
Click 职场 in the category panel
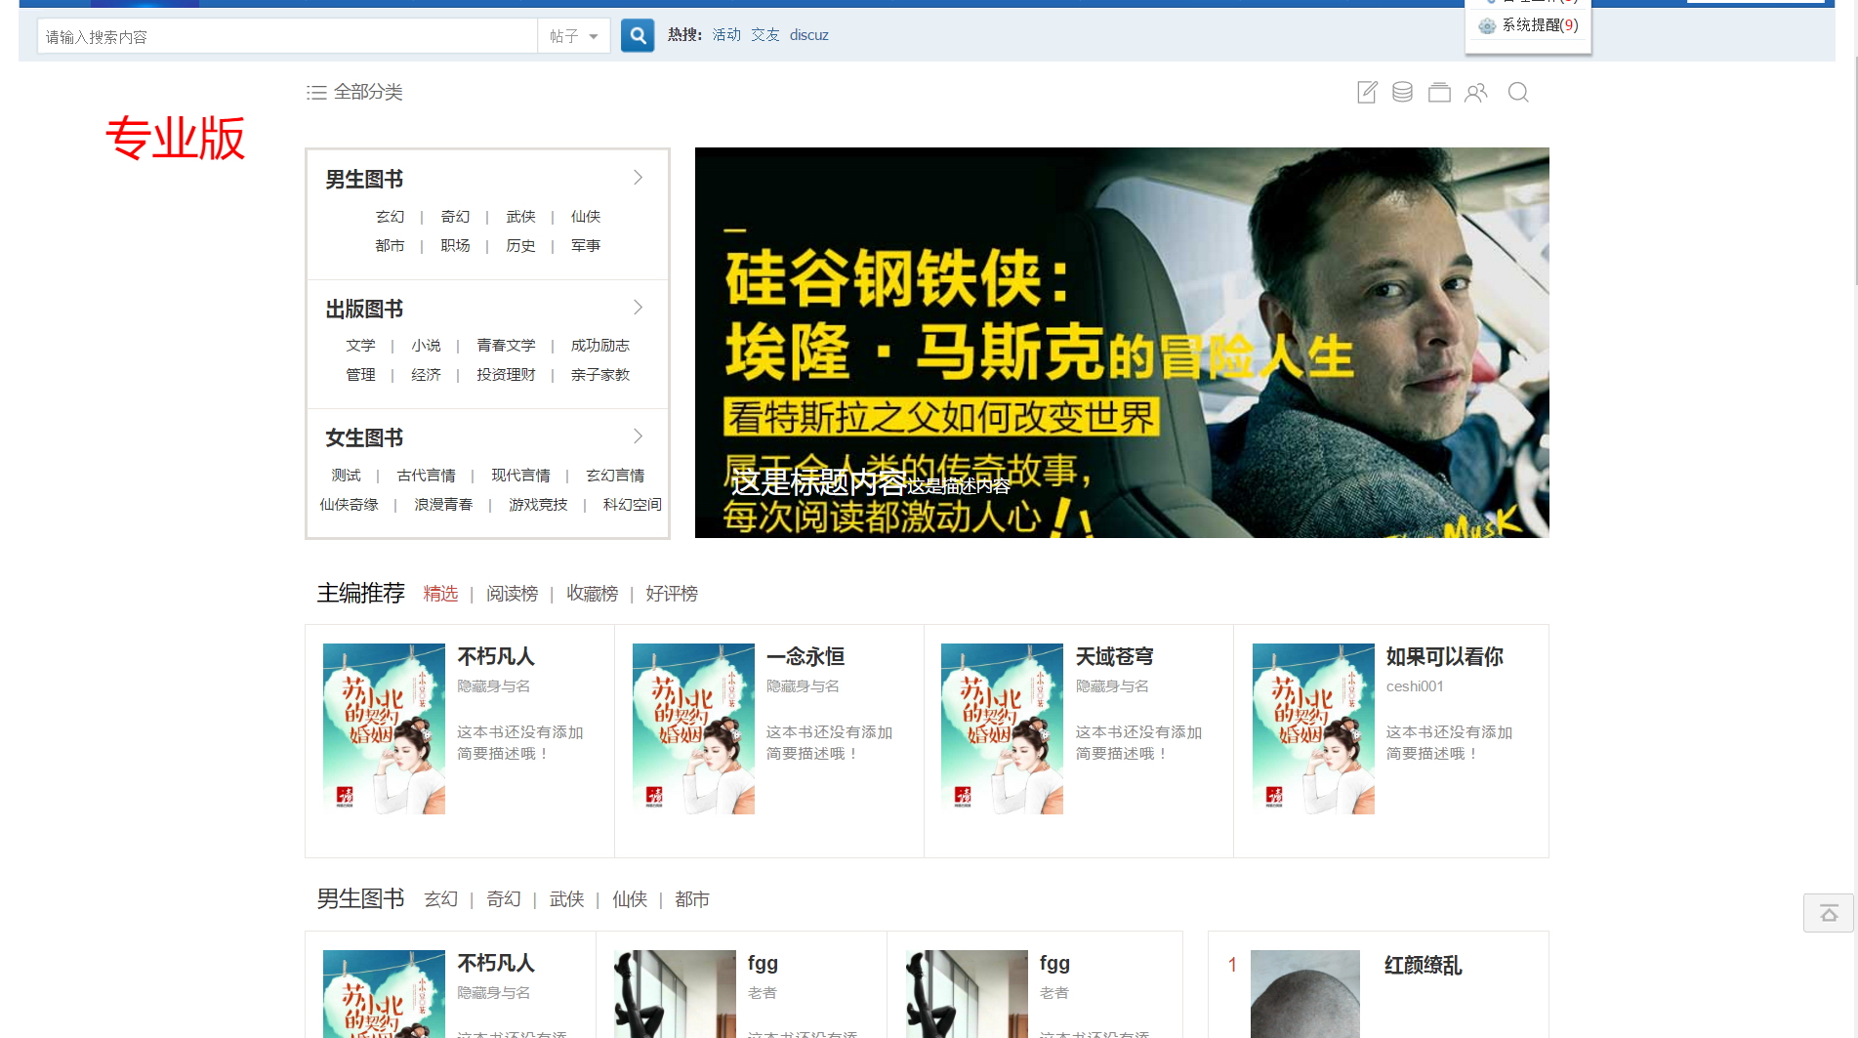coord(455,246)
